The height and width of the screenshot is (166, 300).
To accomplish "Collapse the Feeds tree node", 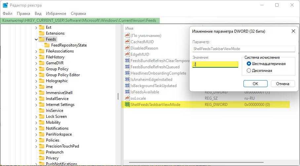I will click(x=36, y=39).
